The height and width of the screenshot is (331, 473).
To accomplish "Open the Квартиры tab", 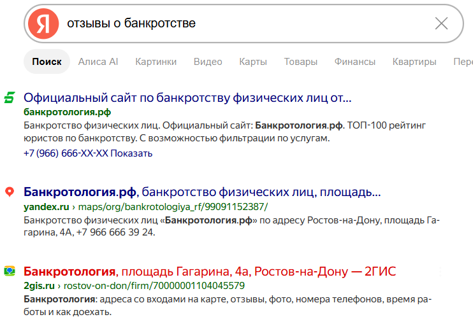I will tap(414, 62).
